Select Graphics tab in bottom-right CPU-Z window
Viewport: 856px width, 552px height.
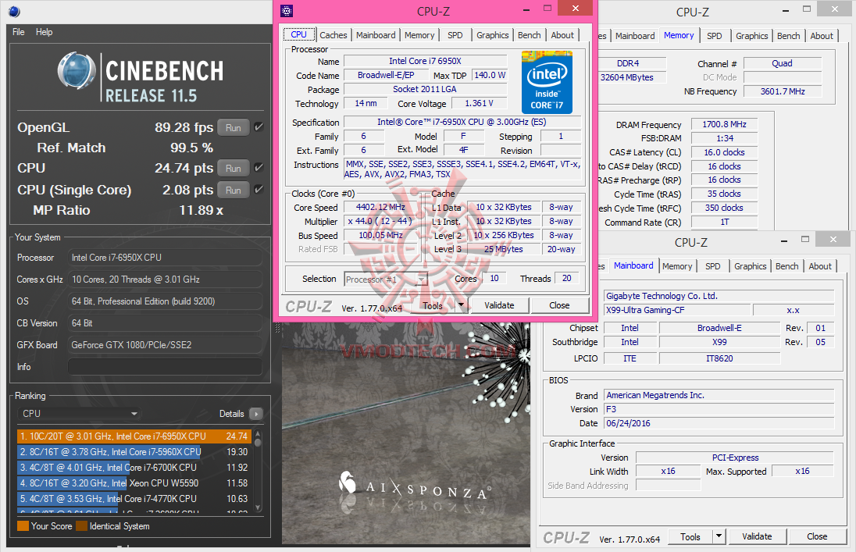tap(750, 266)
